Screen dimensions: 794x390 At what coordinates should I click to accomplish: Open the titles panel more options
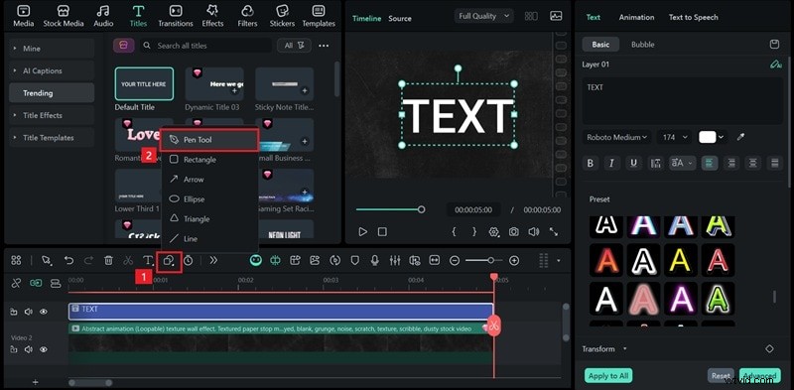click(x=324, y=46)
